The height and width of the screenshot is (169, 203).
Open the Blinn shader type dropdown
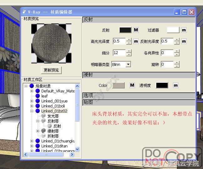tap(128, 64)
